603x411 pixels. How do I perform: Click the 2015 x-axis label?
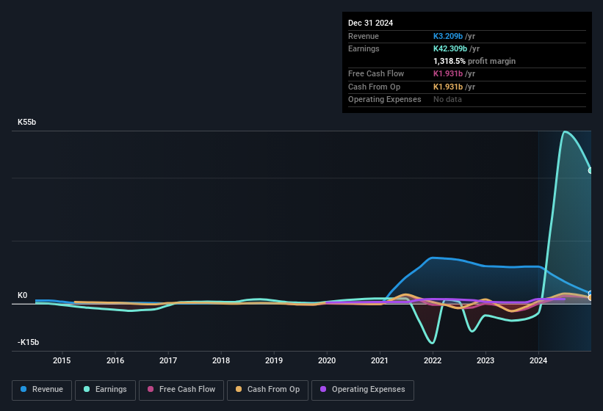point(62,360)
